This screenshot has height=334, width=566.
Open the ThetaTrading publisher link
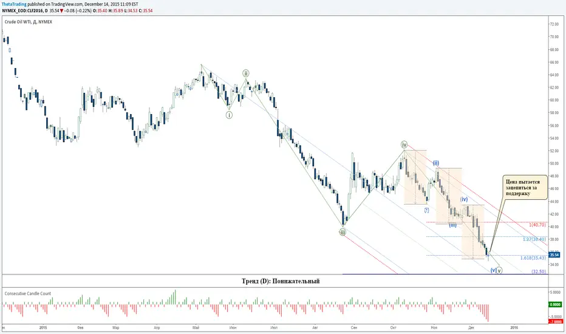click(x=14, y=4)
